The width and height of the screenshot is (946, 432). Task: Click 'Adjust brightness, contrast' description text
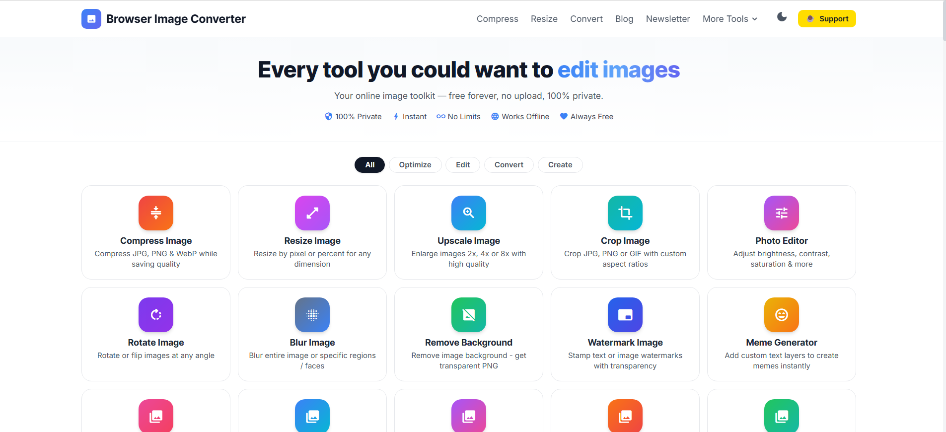click(782, 259)
